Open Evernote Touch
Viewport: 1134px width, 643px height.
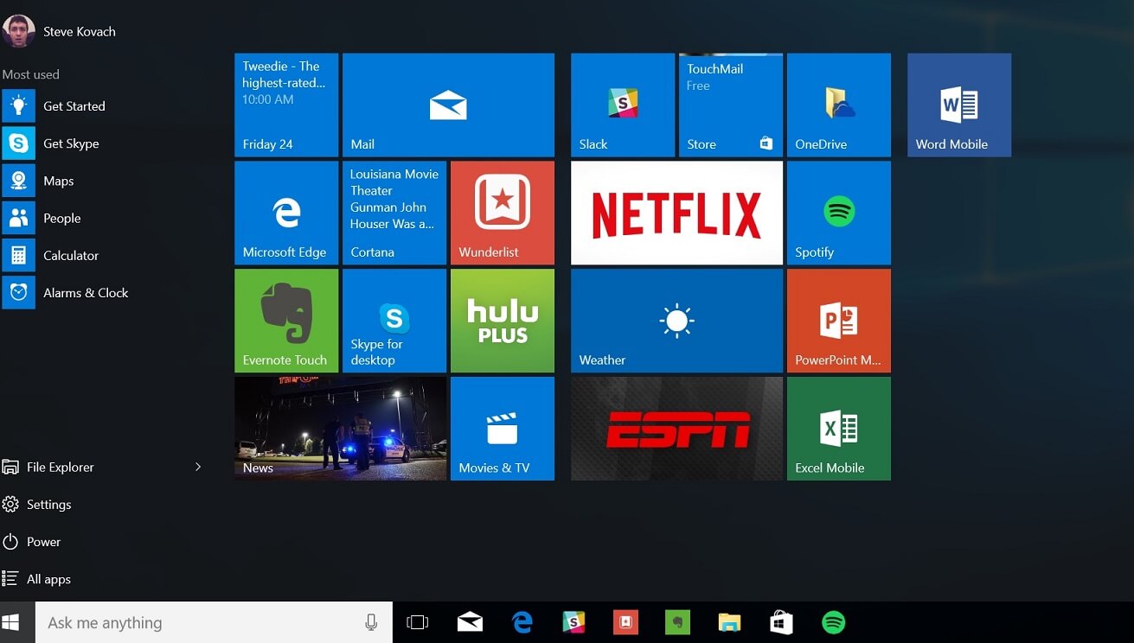coord(285,320)
